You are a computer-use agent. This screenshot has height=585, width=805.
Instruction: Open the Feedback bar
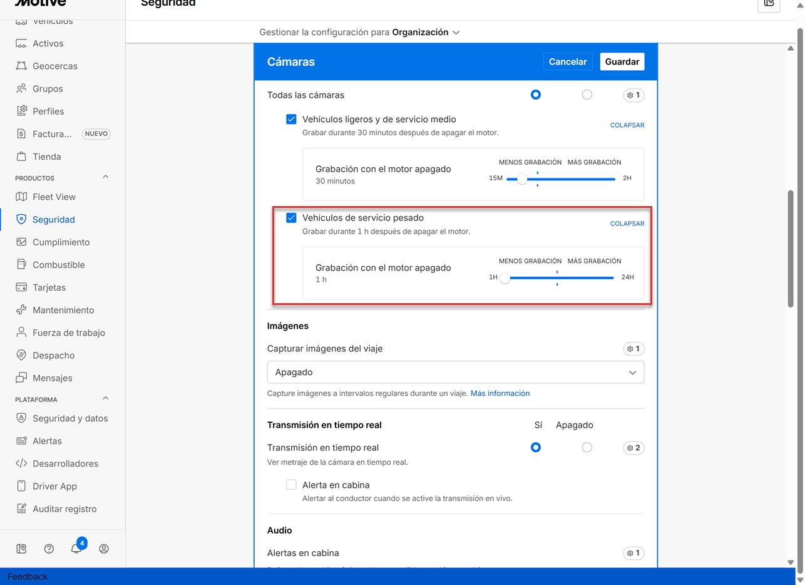(28, 576)
